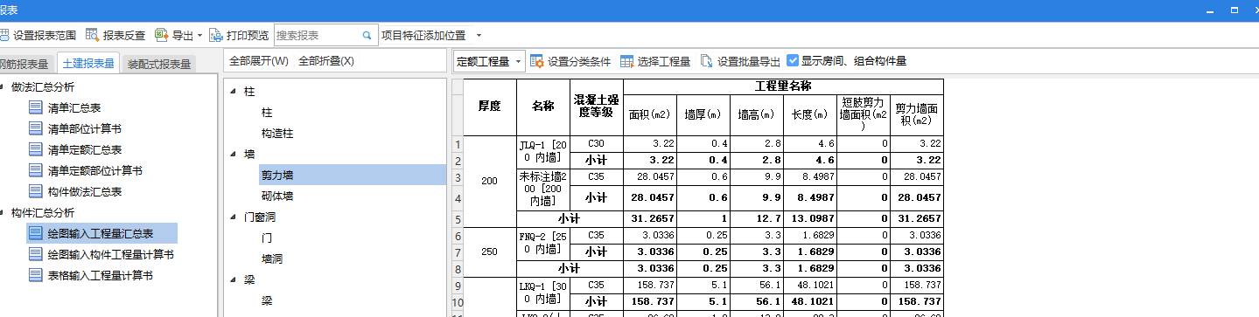
Task: Click the 打印预览 print preview icon
Action: pyautogui.click(x=216, y=36)
